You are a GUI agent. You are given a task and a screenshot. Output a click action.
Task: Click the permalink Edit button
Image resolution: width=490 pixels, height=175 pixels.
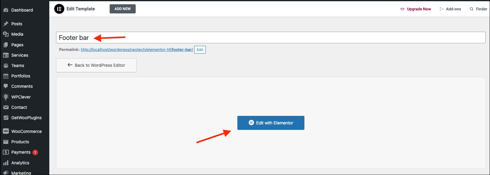point(200,50)
